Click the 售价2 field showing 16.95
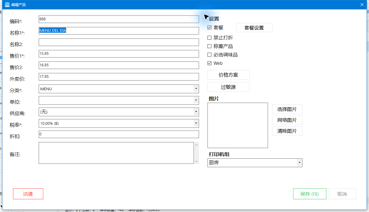Image resolution: width=369 pixels, height=212 pixels. pos(119,65)
